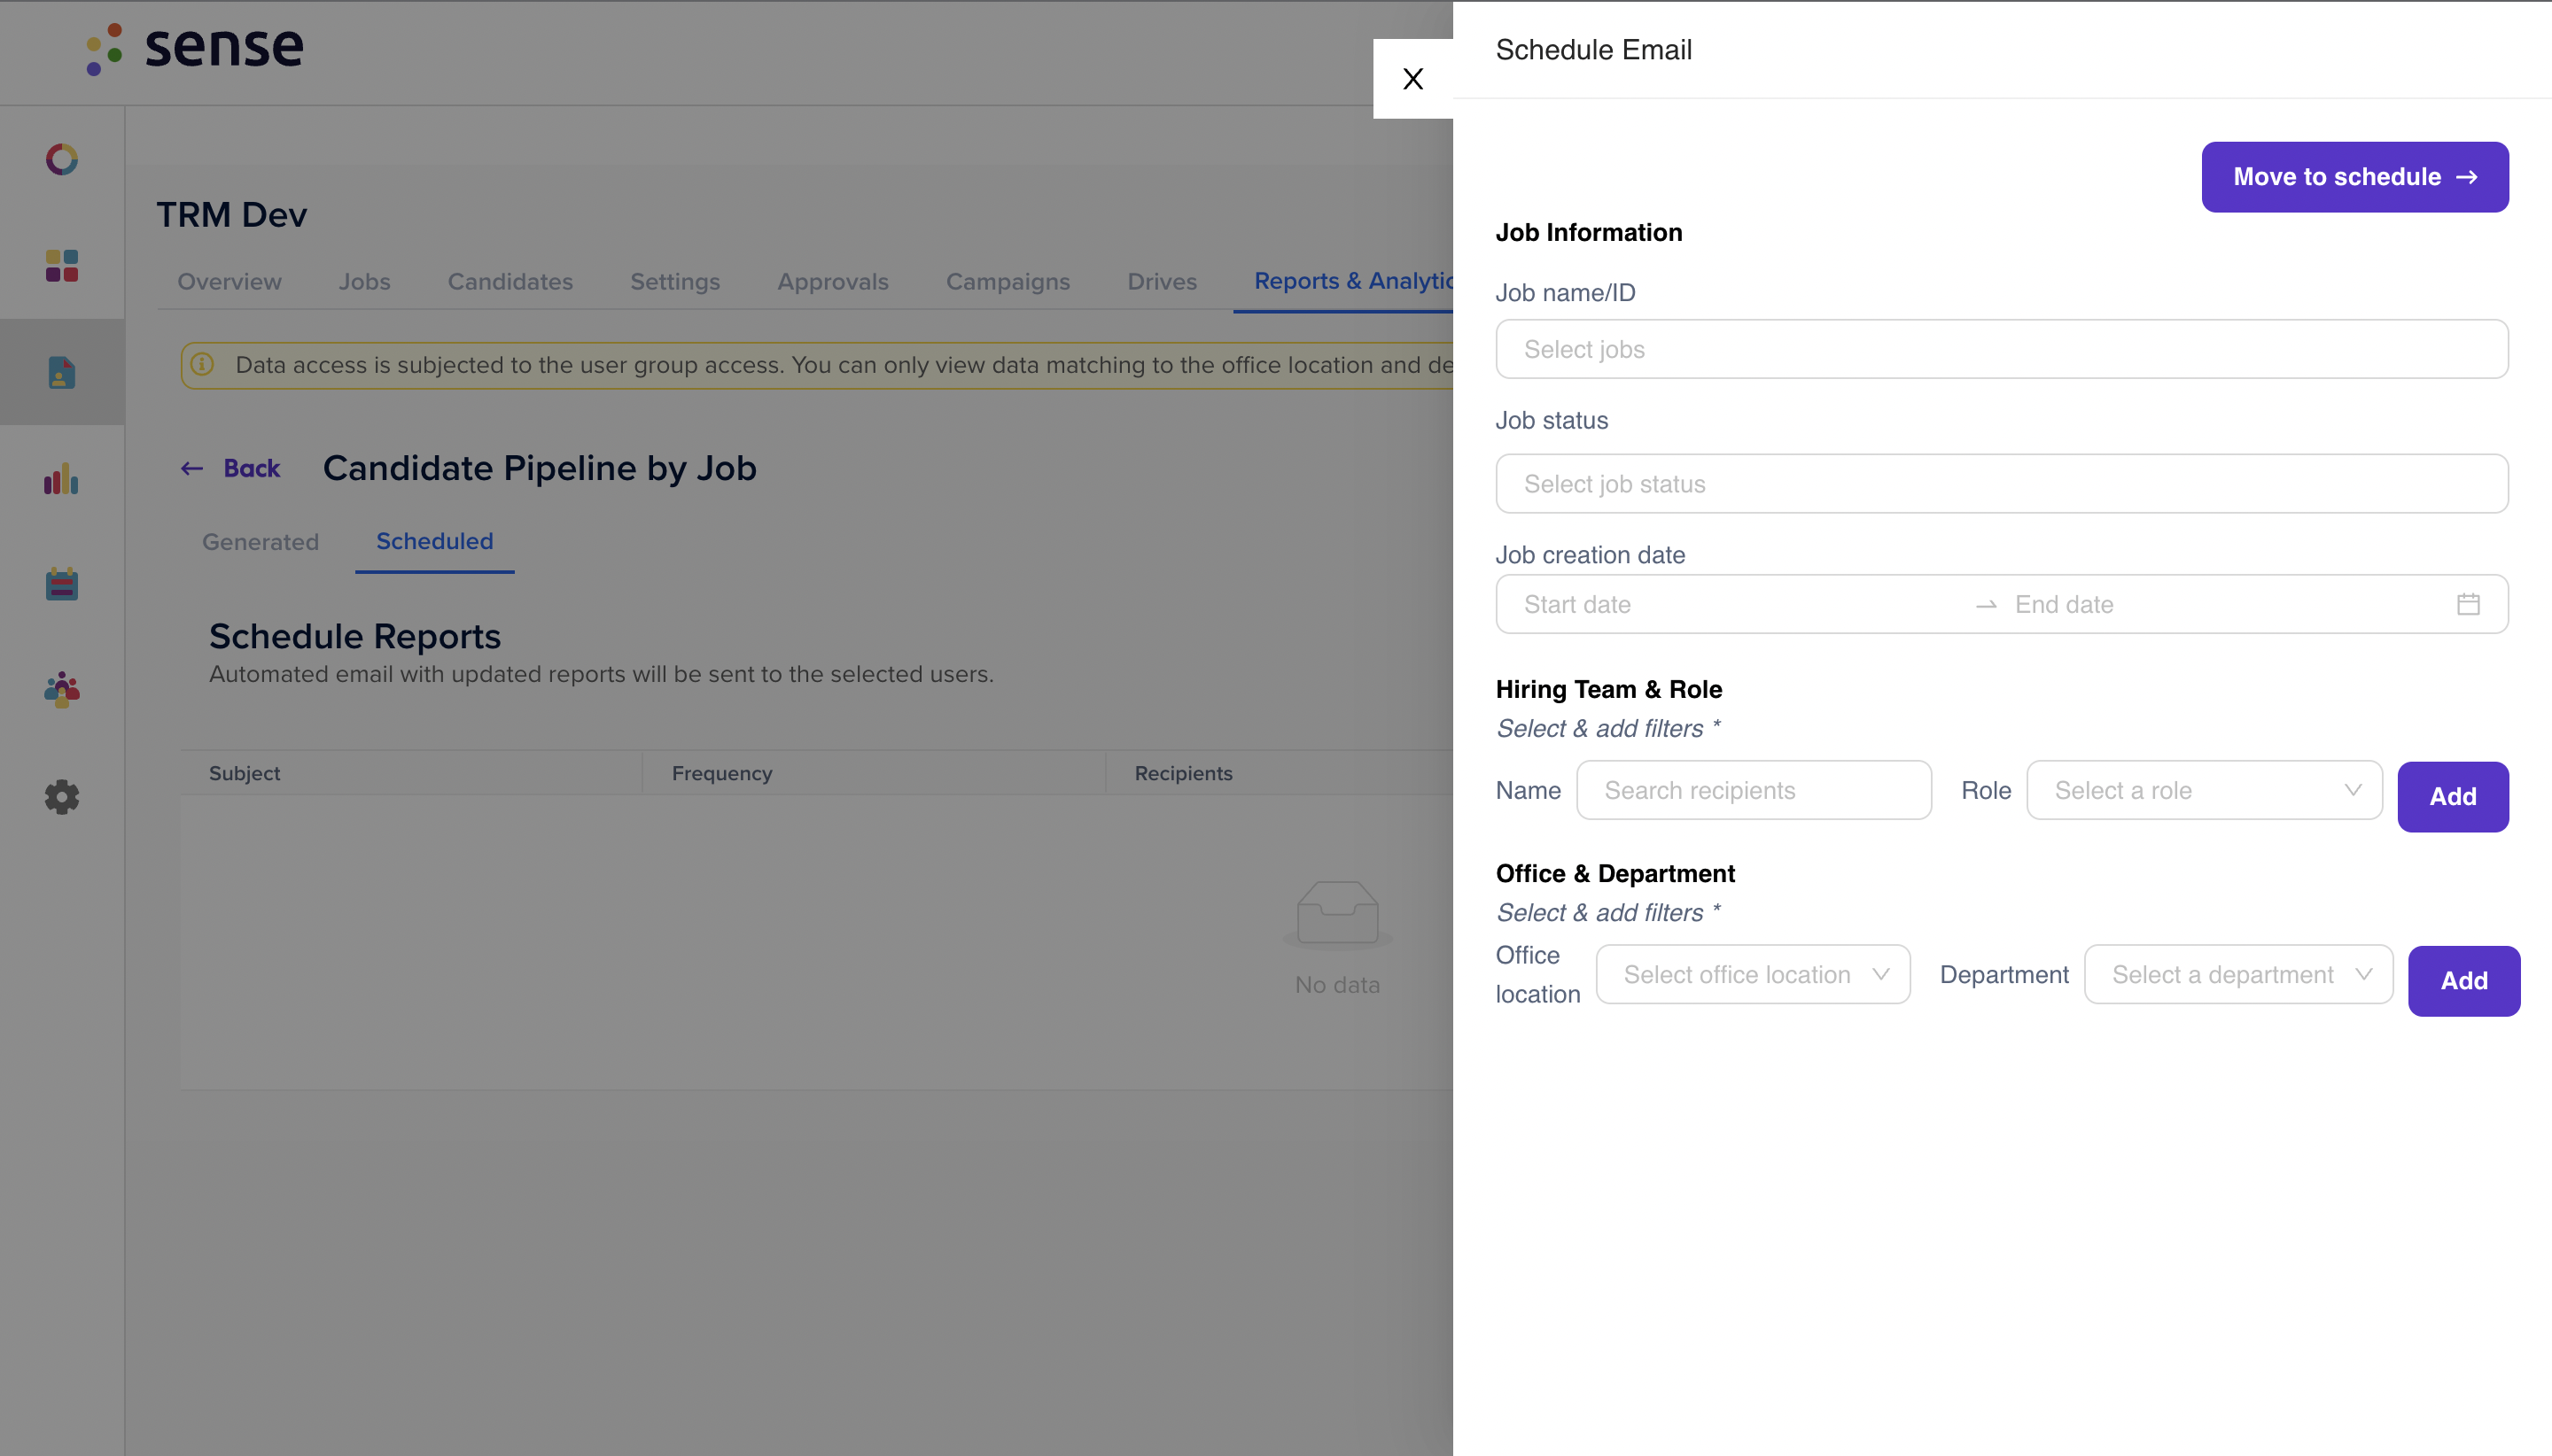The image size is (2552, 1456).
Task: Click the Move to schedule button
Action: point(2355,177)
